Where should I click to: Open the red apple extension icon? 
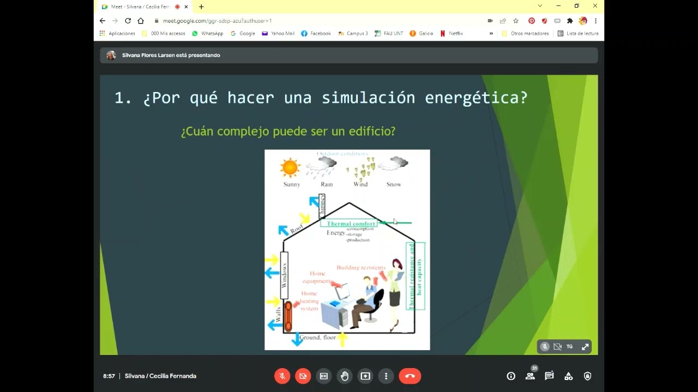click(544, 21)
